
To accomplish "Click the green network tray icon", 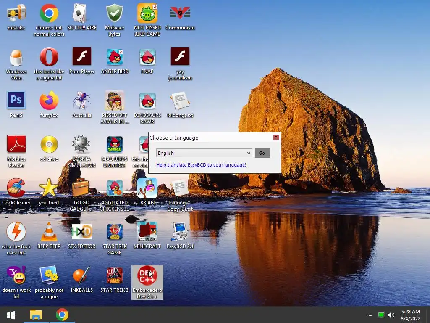I will (x=381, y=315).
